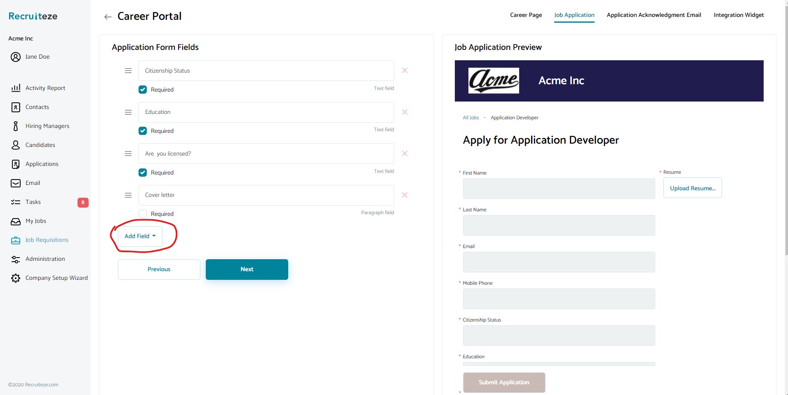
Task: Remove the Are you licensed field via red X
Action: pos(405,153)
